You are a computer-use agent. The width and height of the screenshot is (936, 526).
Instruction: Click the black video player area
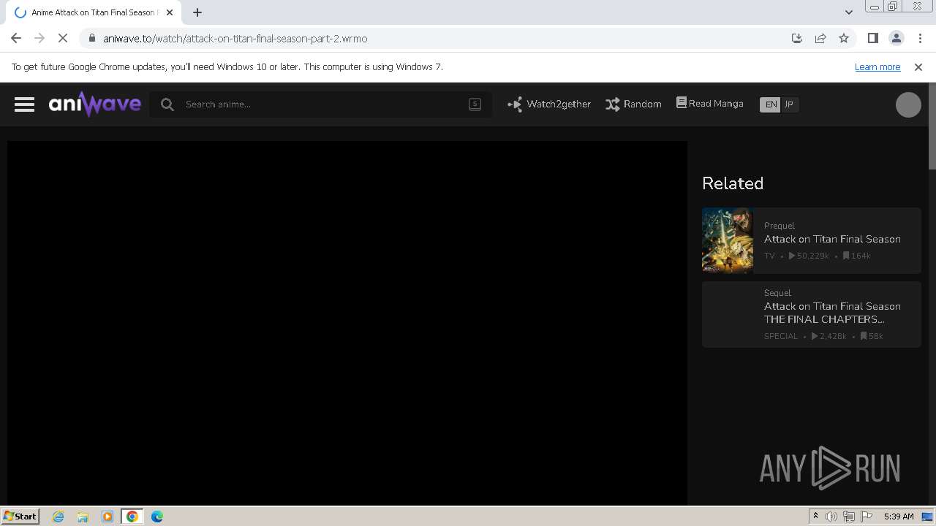[347, 322]
